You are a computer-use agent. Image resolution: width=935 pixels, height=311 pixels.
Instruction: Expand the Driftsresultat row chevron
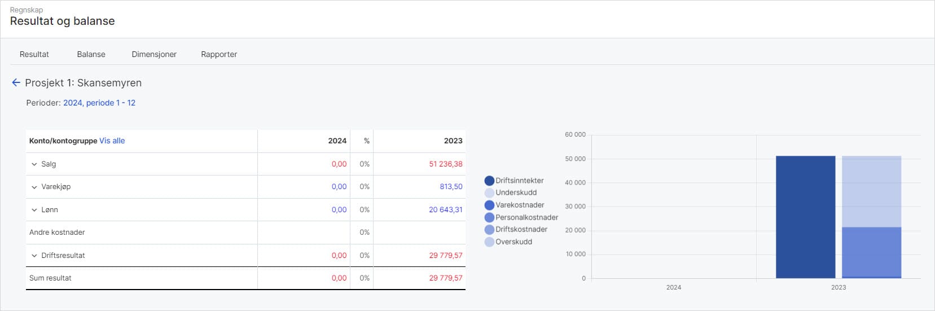click(34, 256)
